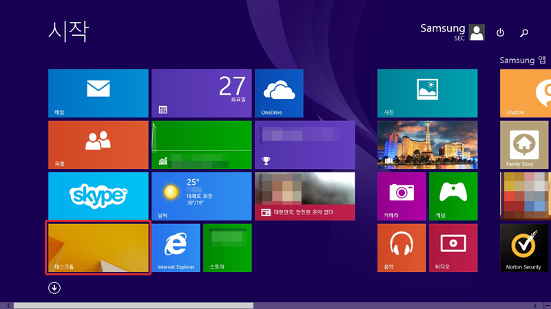Open the Family Story tile

524,145
